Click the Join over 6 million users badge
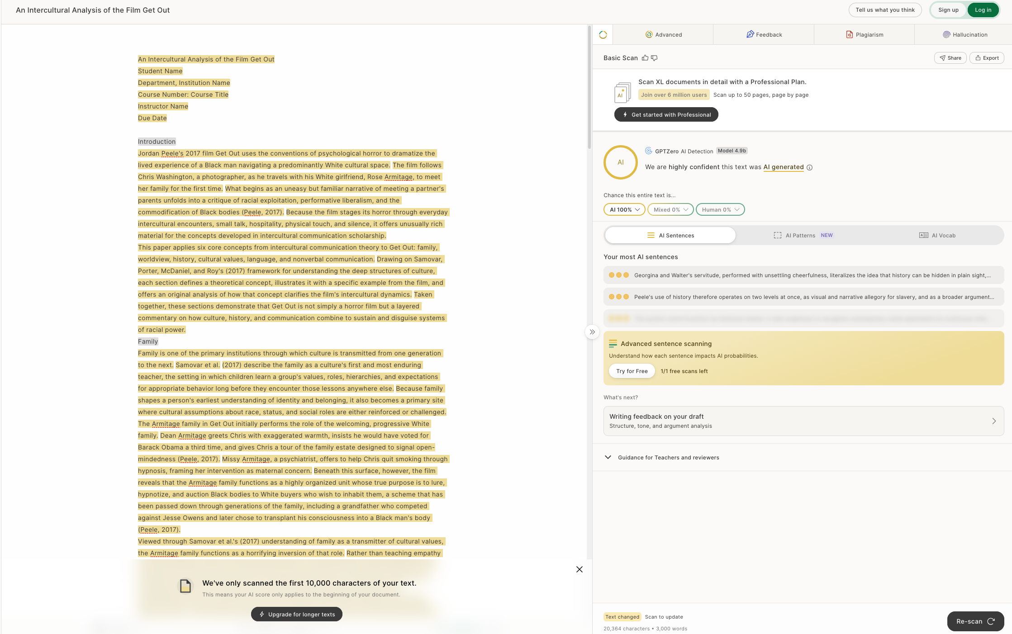Image resolution: width=1012 pixels, height=634 pixels. tap(674, 95)
